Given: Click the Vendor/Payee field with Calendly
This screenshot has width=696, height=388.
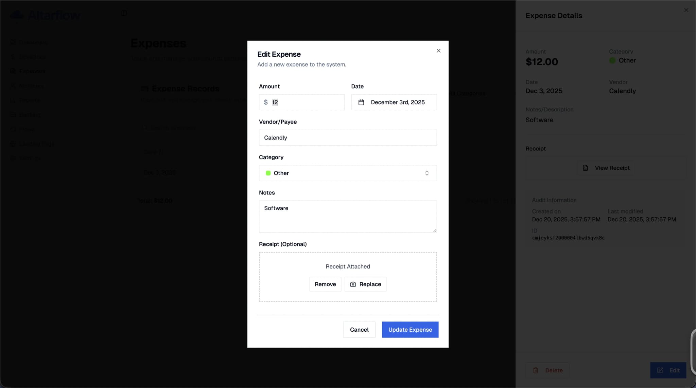Looking at the screenshot, I should (x=348, y=138).
